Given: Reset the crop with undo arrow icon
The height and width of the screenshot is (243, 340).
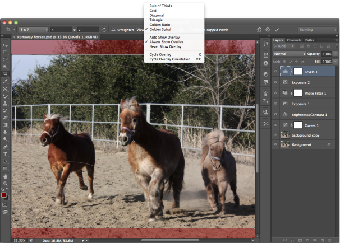Looking at the screenshot, I should (x=259, y=29).
